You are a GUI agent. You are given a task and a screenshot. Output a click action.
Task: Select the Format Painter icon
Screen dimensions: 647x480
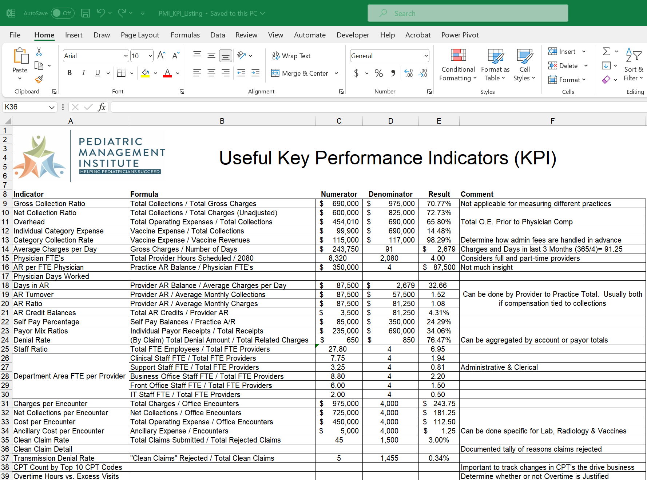coord(39,79)
